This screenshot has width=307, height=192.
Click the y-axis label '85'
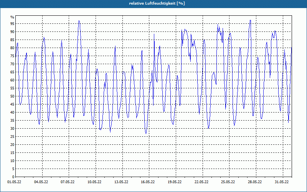(x=12, y=40)
